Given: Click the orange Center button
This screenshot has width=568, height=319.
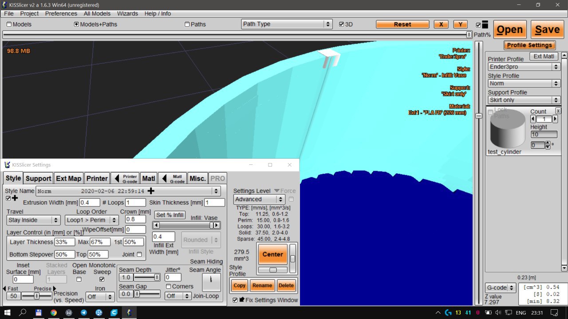Looking at the screenshot, I should pos(272,254).
